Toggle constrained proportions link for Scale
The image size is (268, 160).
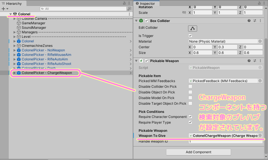pyautogui.click(x=184, y=12)
